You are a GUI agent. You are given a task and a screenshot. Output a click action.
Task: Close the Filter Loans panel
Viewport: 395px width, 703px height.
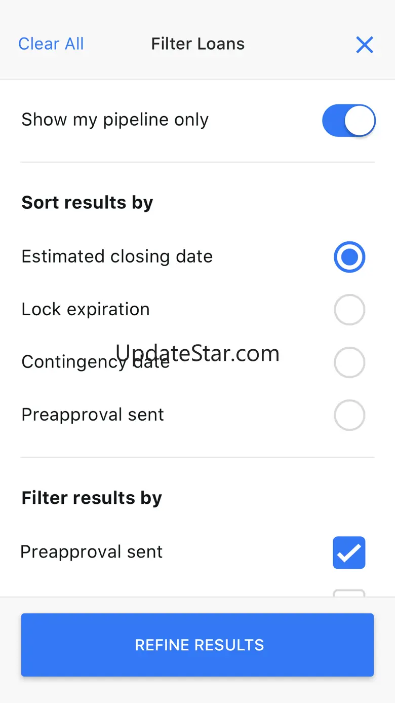click(x=365, y=45)
